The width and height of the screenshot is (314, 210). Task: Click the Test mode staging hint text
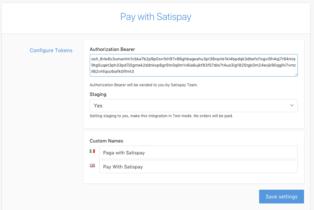coord(161,116)
